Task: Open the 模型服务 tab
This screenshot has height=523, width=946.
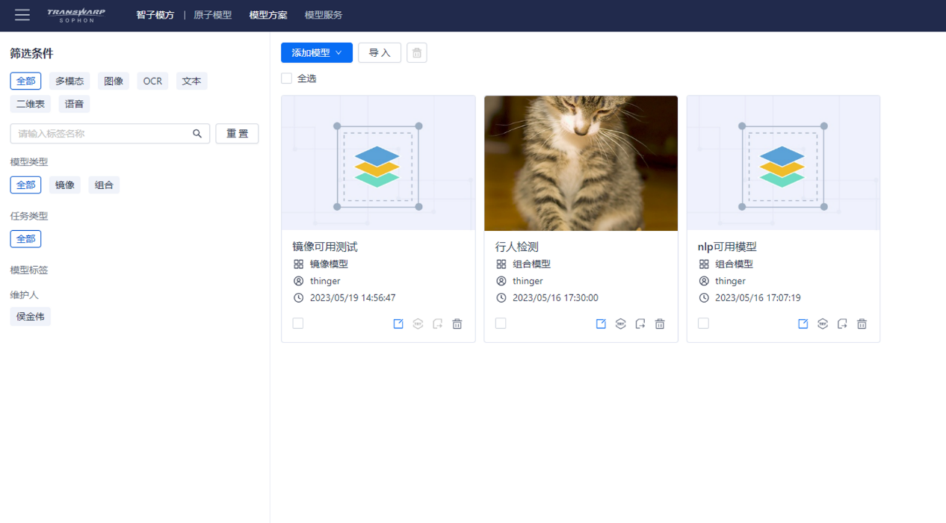Action: tap(324, 15)
